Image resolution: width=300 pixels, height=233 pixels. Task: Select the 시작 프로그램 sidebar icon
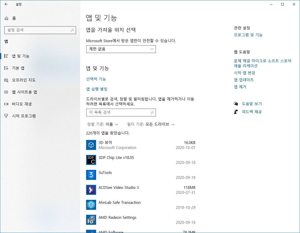(6, 116)
